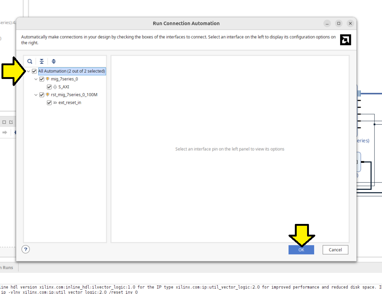
Task: Cancel the Run Connection Automation dialog
Action: click(335, 250)
